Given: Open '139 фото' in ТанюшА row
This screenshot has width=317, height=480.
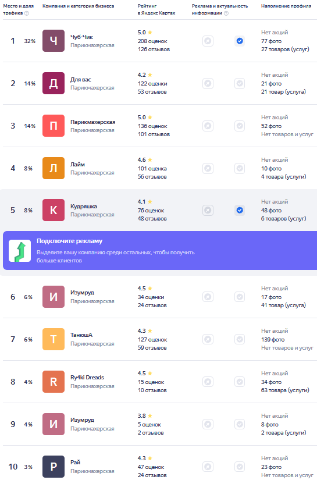Looking at the screenshot, I should (273, 339).
